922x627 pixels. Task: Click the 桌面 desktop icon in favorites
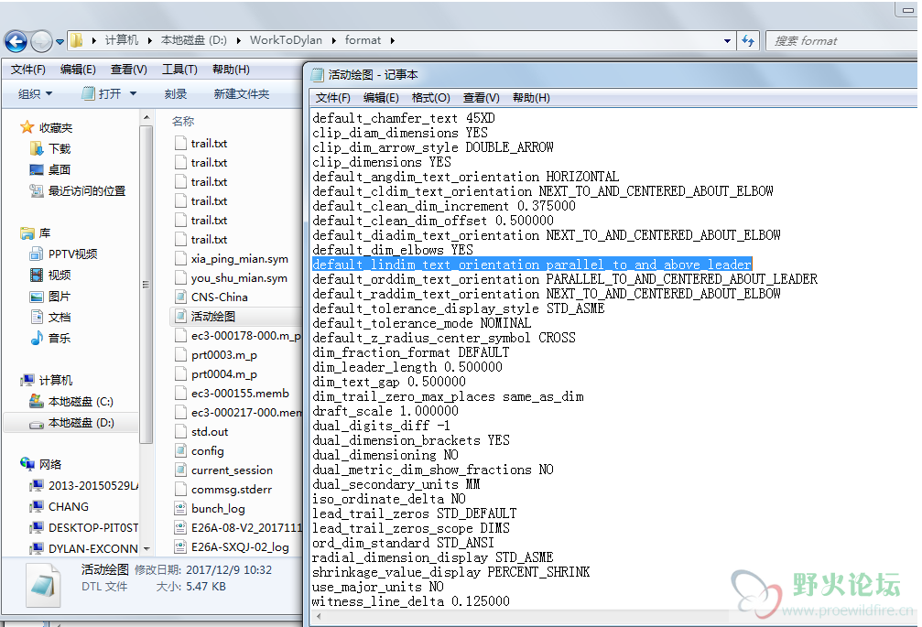[37, 170]
